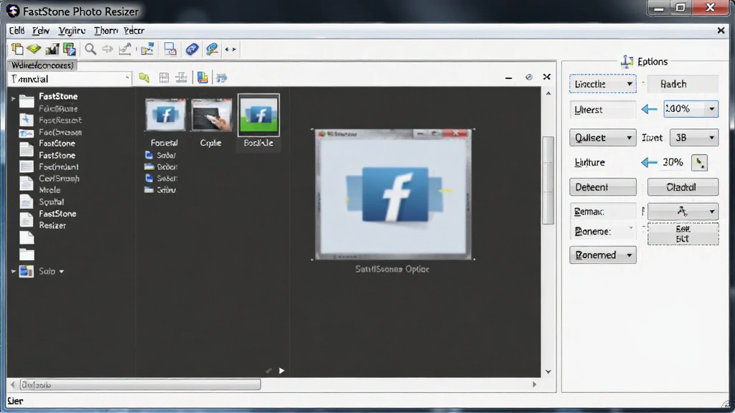Select the Solo tree item
735x413 pixels.
click(x=47, y=271)
